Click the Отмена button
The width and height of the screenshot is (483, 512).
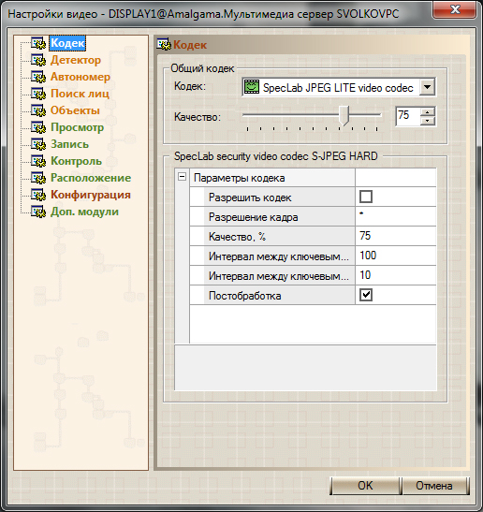[434, 486]
